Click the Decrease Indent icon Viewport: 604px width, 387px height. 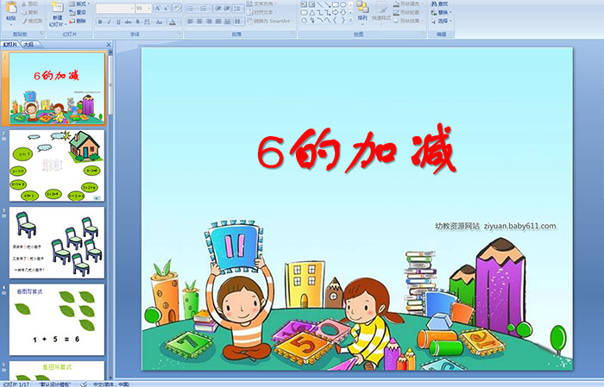point(218,9)
